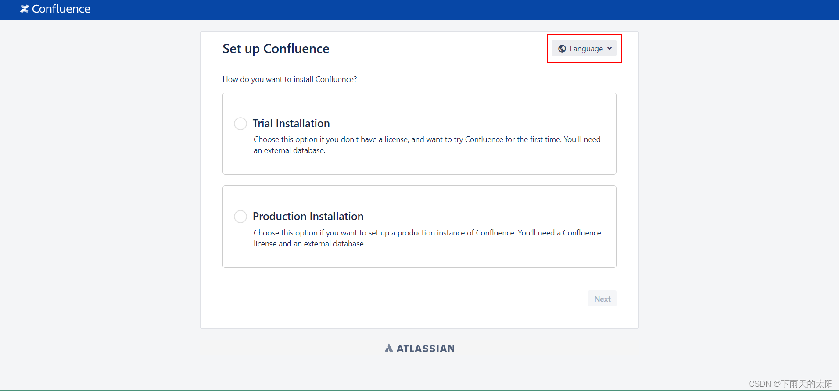Click the 'Set up Confluence' title

[x=276, y=49]
